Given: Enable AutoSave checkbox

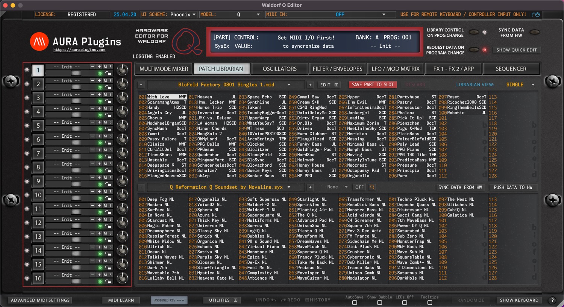Looking at the screenshot, I should (x=355, y=302).
